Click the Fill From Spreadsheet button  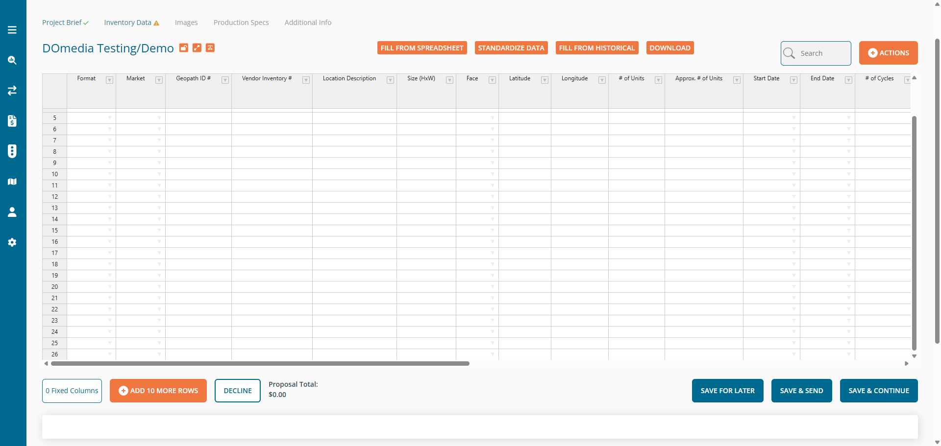pyautogui.click(x=422, y=48)
